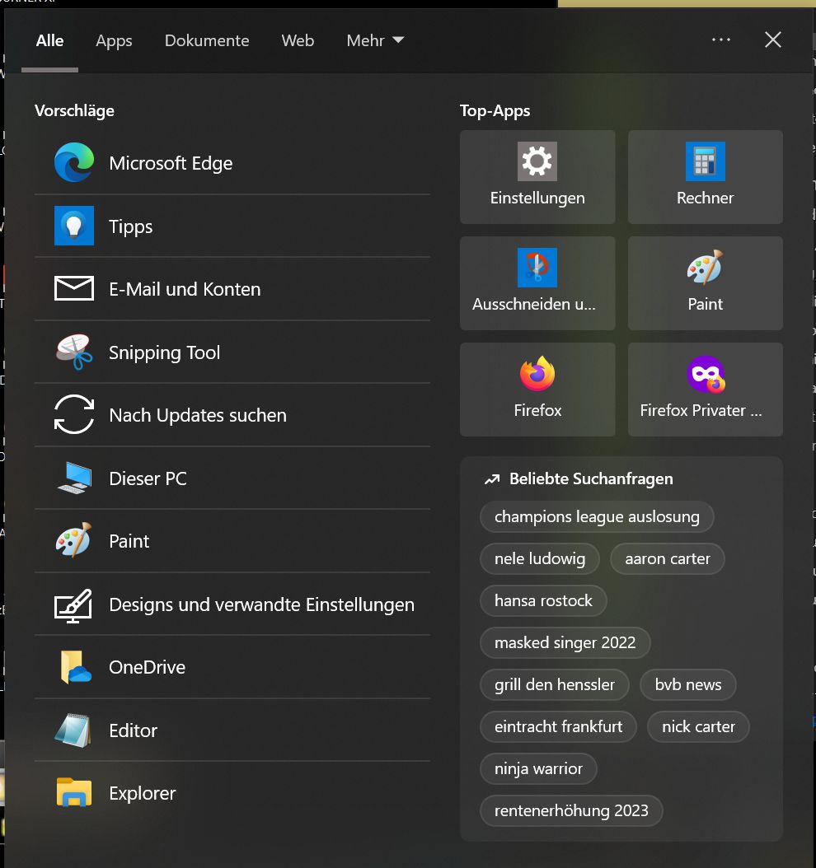Screen dimensions: 816x868
Task: Click the Editor notepad icon
Action: [73, 730]
